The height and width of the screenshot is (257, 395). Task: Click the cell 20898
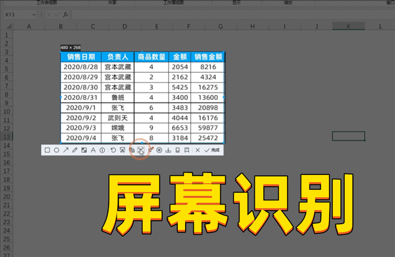(x=208, y=108)
